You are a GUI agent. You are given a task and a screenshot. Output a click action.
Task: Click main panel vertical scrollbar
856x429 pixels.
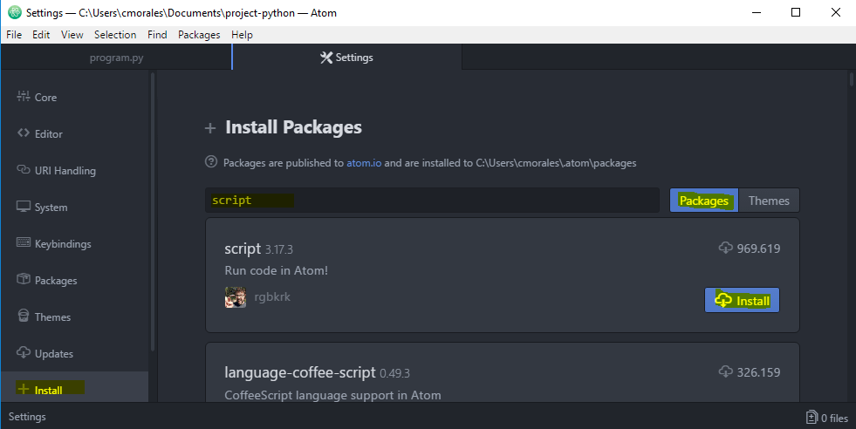[x=852, y=79]
